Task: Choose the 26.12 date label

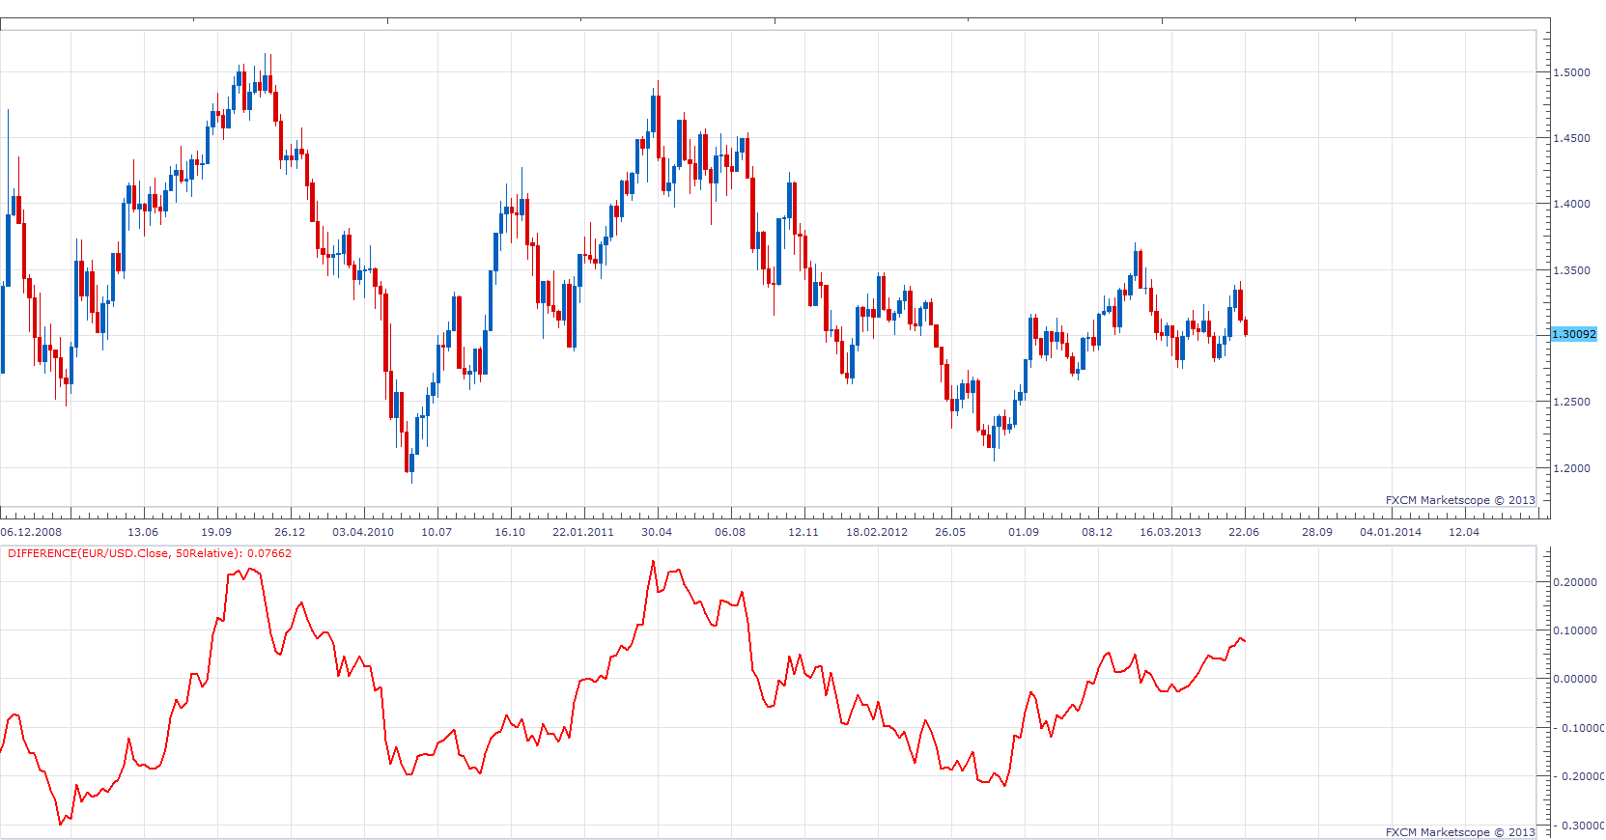Action: click(290, 532)
